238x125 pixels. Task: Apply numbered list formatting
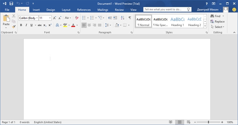click(92, 18)
